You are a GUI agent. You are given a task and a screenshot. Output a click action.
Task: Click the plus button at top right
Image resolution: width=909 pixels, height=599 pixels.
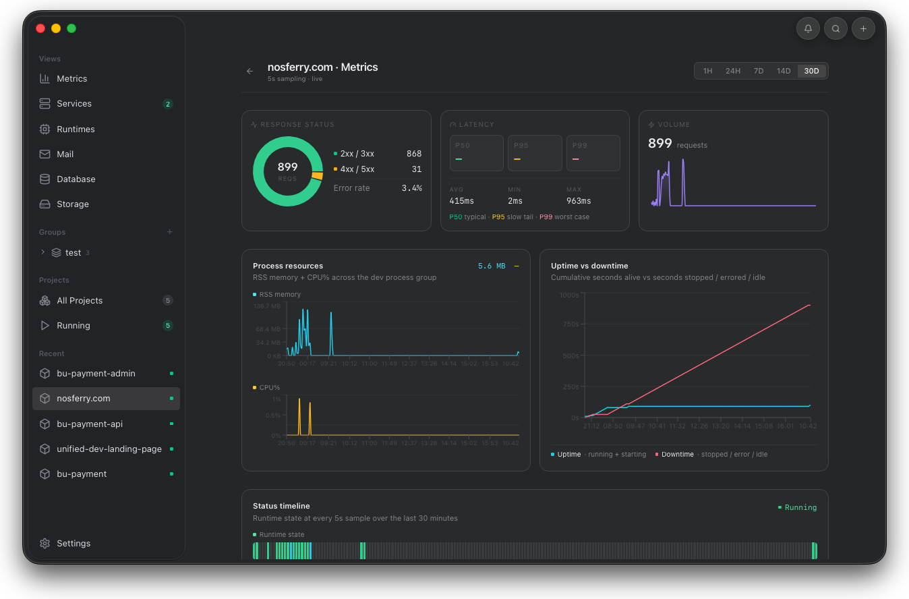[x=863, y=28]
